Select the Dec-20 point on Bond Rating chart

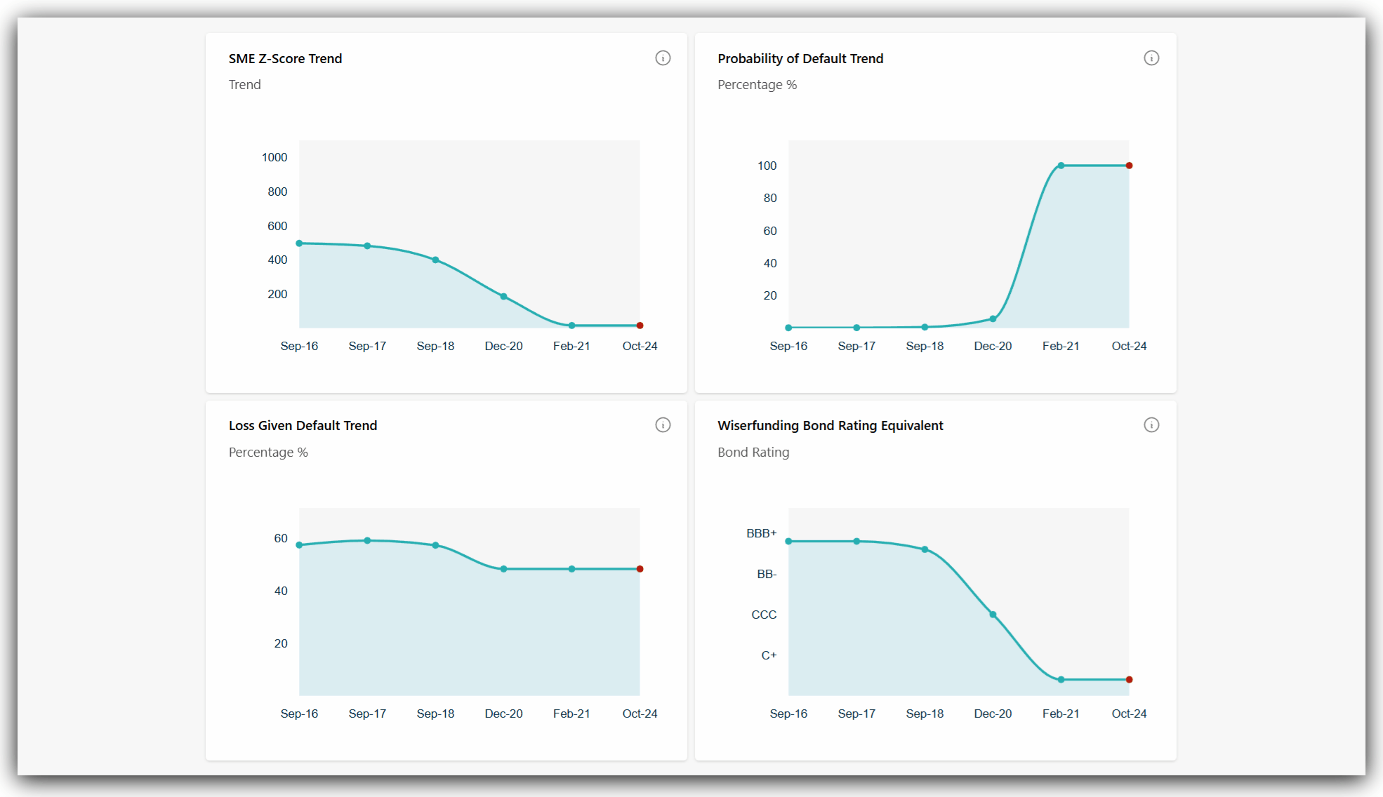[x=993, y=614]
